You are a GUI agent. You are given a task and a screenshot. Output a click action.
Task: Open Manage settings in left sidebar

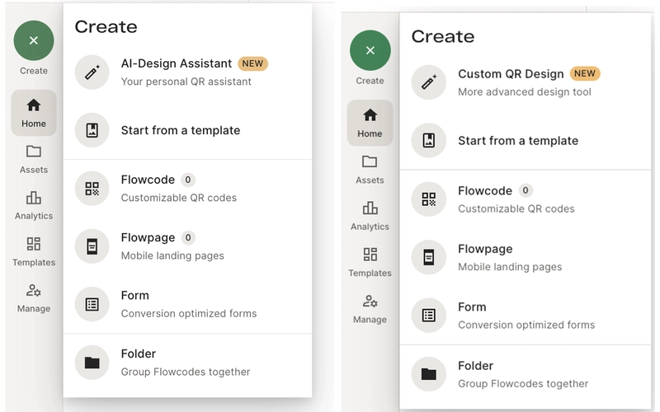coord(34,298)
